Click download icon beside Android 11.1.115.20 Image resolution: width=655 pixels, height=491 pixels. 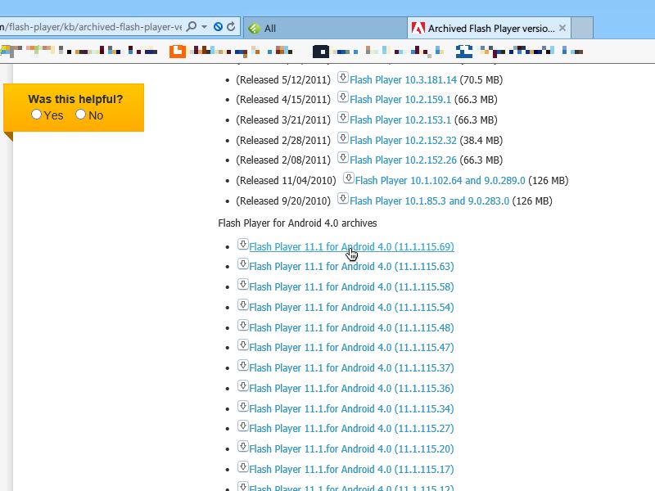243,446
